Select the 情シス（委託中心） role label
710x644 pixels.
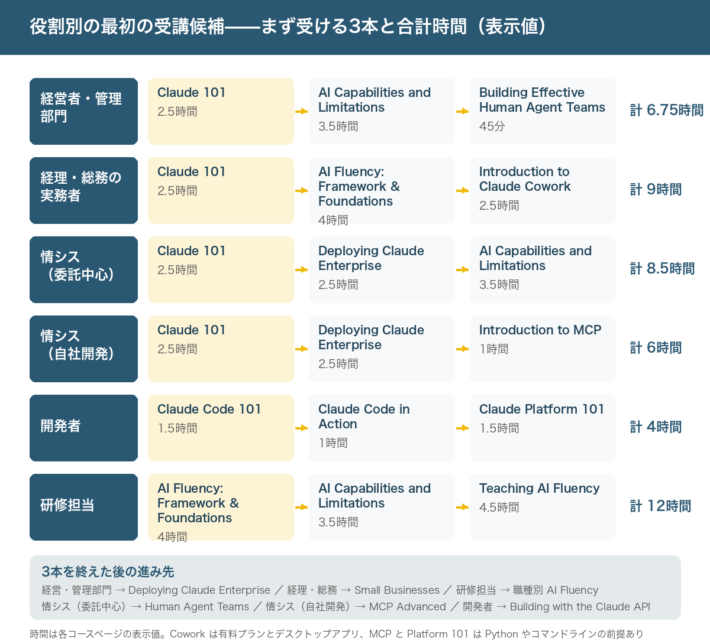tap(83, 269)
